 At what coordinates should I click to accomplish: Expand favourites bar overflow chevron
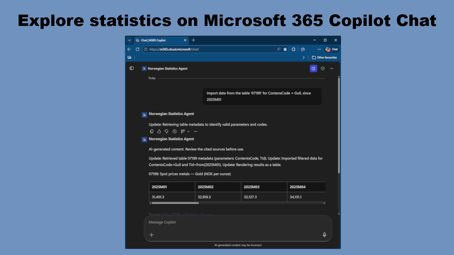[303, 57]
